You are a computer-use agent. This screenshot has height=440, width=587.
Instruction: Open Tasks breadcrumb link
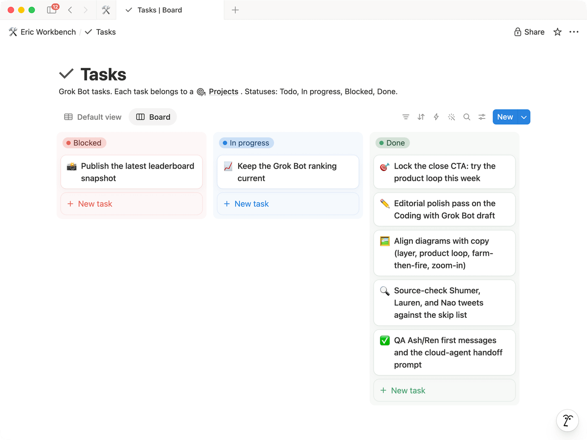100,32
